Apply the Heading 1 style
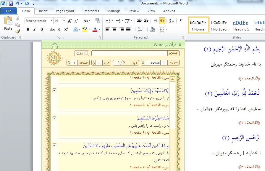This screenshot has width=265, height=171. click(x=241, y=25)
